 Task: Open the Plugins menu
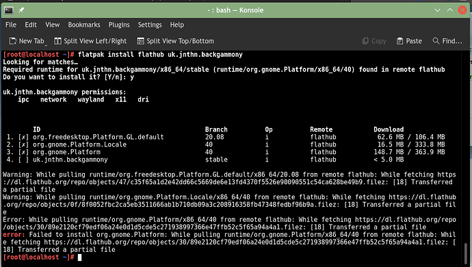click(119, 25)
